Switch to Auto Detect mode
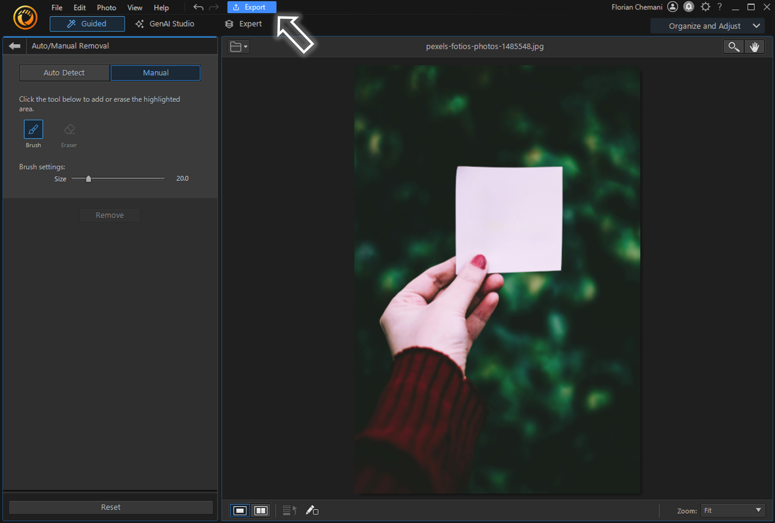The width and height of the screenshot is (775, 523). click(64, 73)
